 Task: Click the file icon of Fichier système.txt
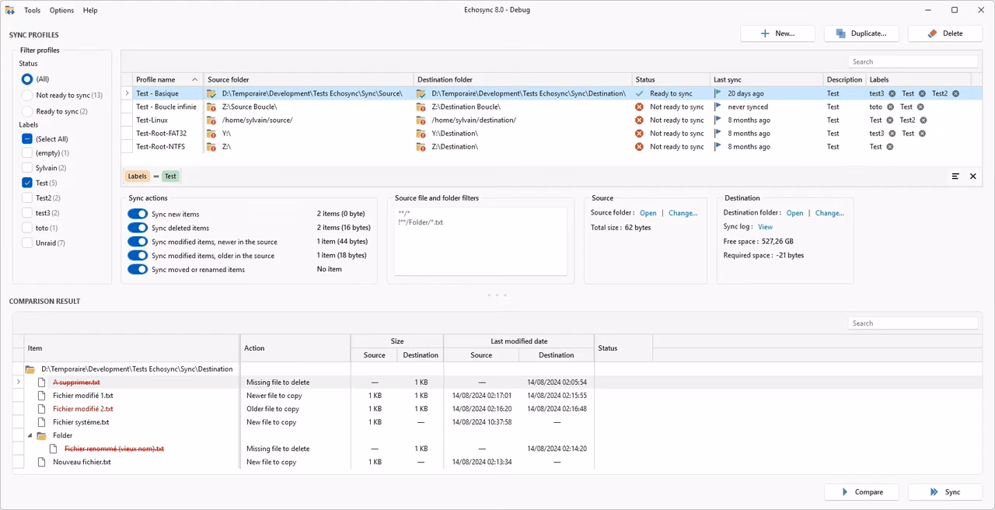[42, 422]
